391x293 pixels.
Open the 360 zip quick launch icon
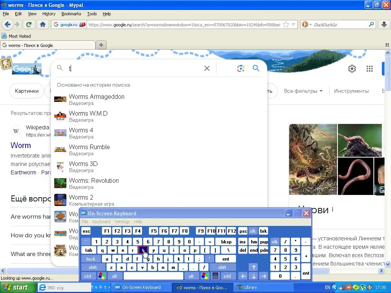coord(43,288)
